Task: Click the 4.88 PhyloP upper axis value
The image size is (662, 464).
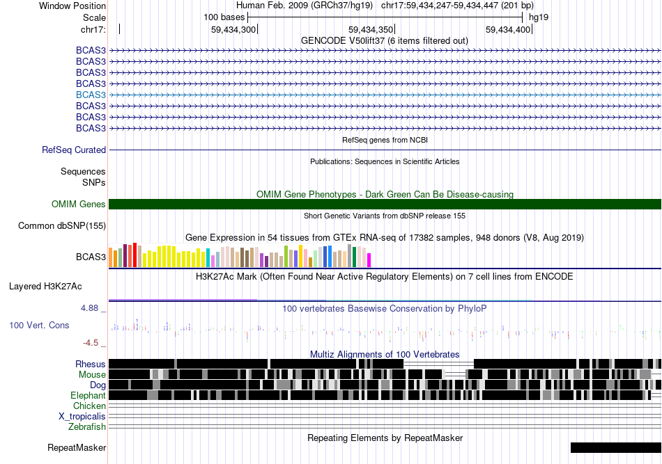Action: click(x=89, y=308)
